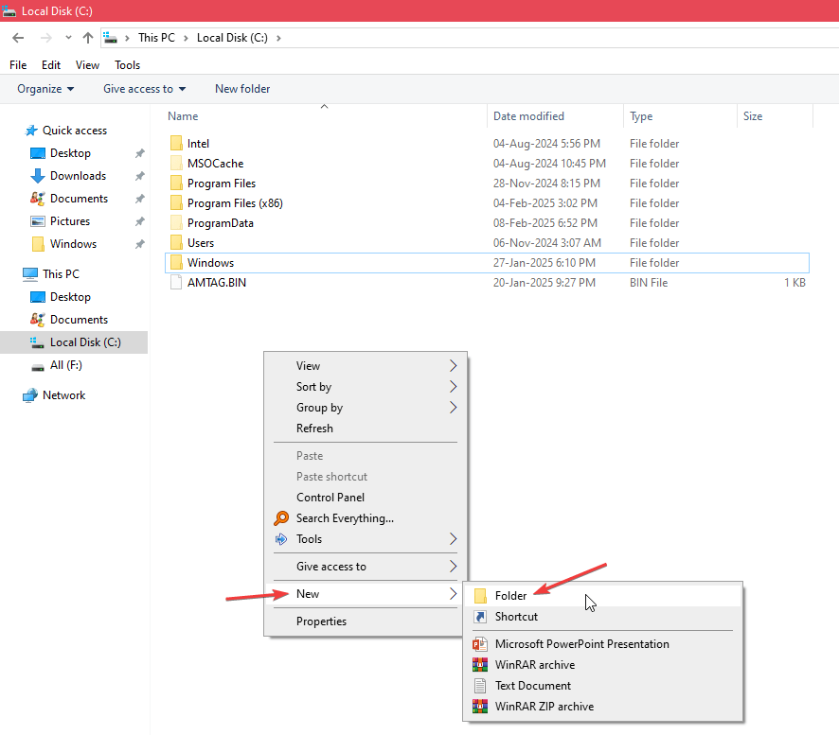Open recent locations dropdown arrow
The width and height of the screenshot is (839, 735).
(x=68, y=38)
